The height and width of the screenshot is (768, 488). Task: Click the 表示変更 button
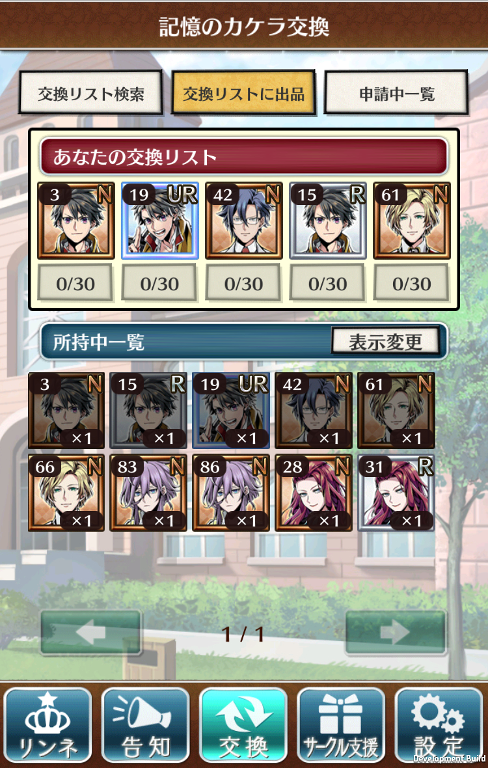click(386, 342)
